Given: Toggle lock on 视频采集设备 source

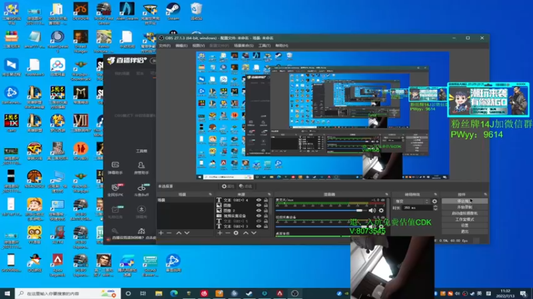Looking at the screenshot, I should point(266,215).
